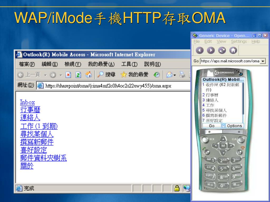The height and width of the screenshot is (202, 270).
Task: Open the 檢視(V) menu in Internet Explorer
Action: (x=73, y=64)
